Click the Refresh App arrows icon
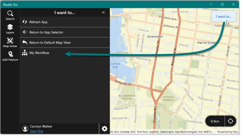The width and height of the screenshot is (243, 138). point(25,22)
